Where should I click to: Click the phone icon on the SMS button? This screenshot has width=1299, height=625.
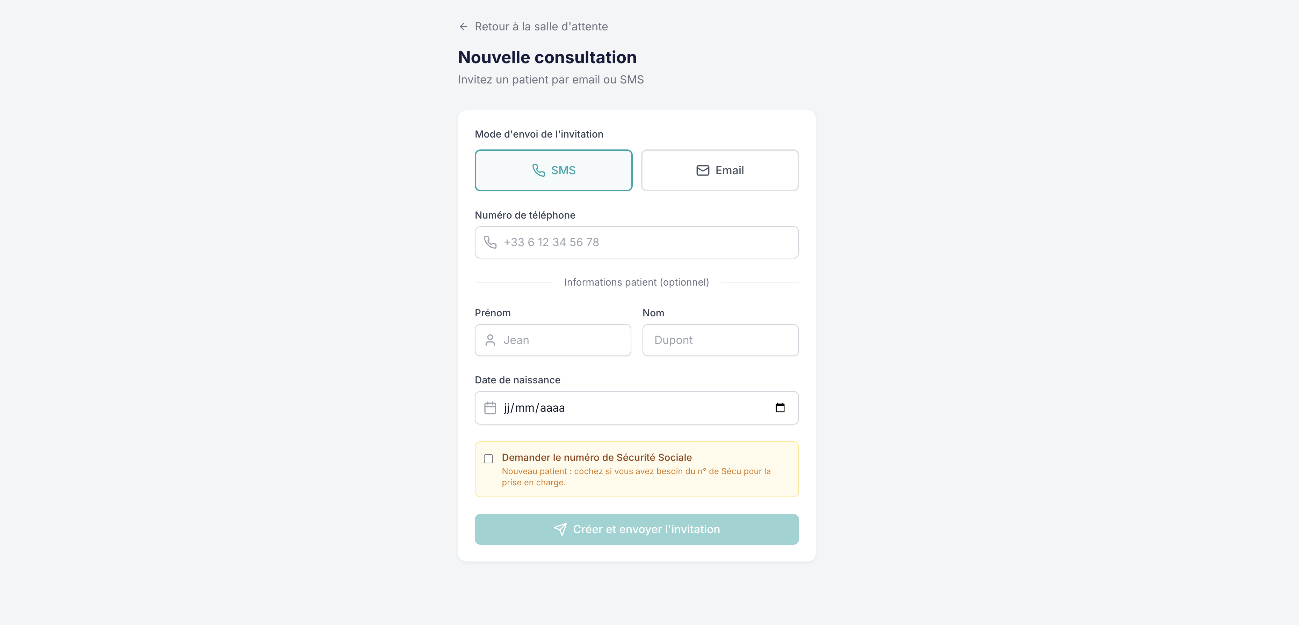[x=539, y=170]
